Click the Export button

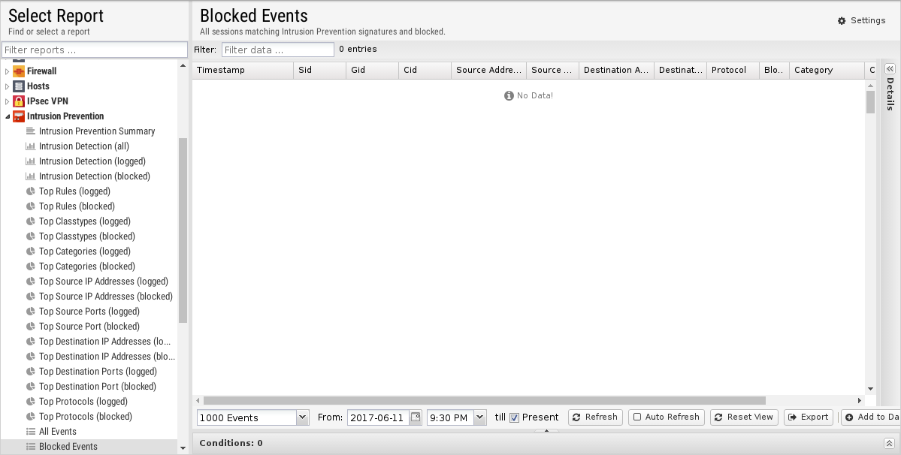tap(808, 417)
